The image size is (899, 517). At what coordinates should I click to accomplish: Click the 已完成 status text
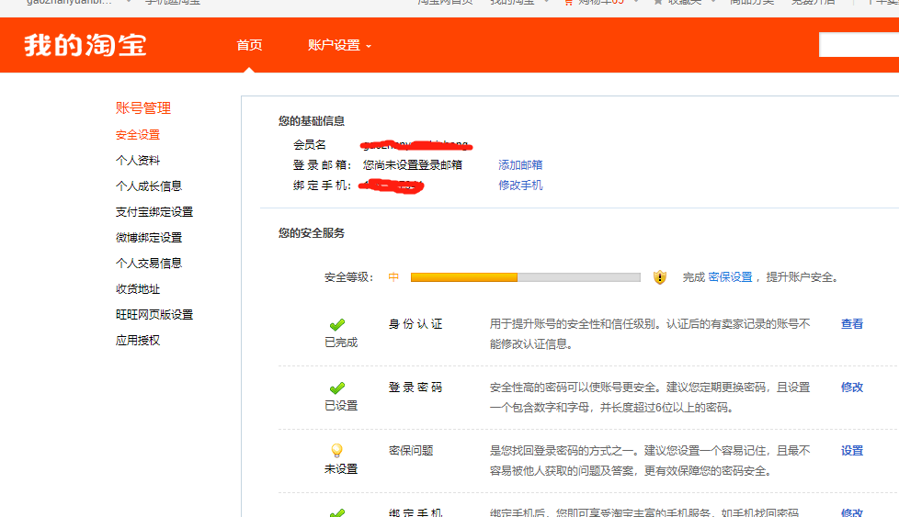click(341, 343)
